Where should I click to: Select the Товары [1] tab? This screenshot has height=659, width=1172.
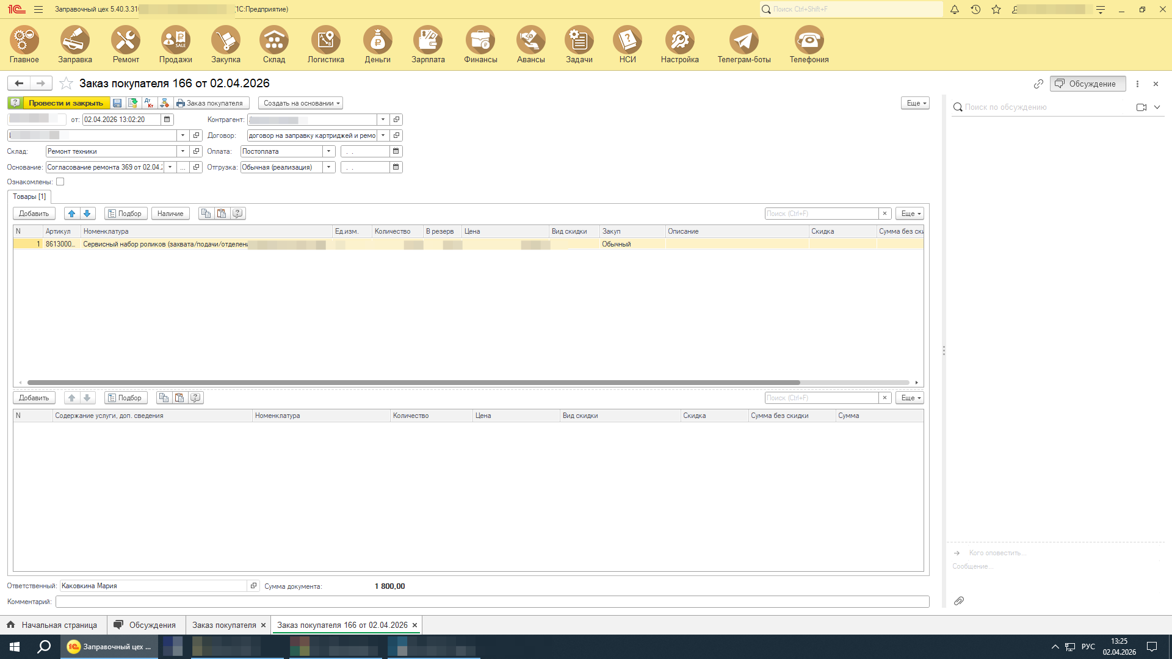click(x=29, y=196)
